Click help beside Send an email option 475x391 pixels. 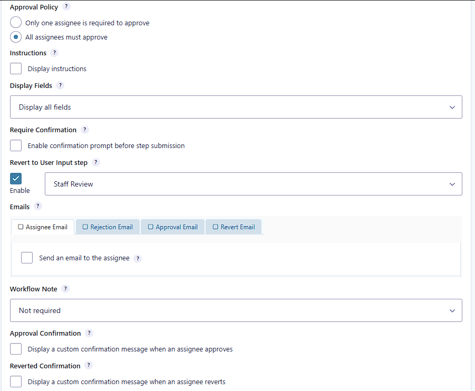point(138,258)
